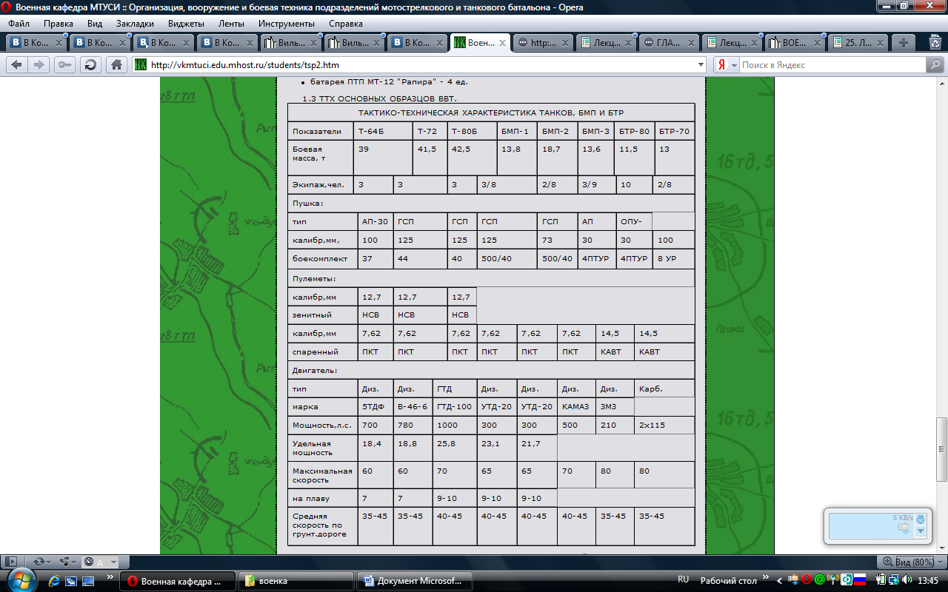This screenshot has height=592, width=948.
Task: Switch to the "ГЛА..." tab
Action: pos(668,43)
